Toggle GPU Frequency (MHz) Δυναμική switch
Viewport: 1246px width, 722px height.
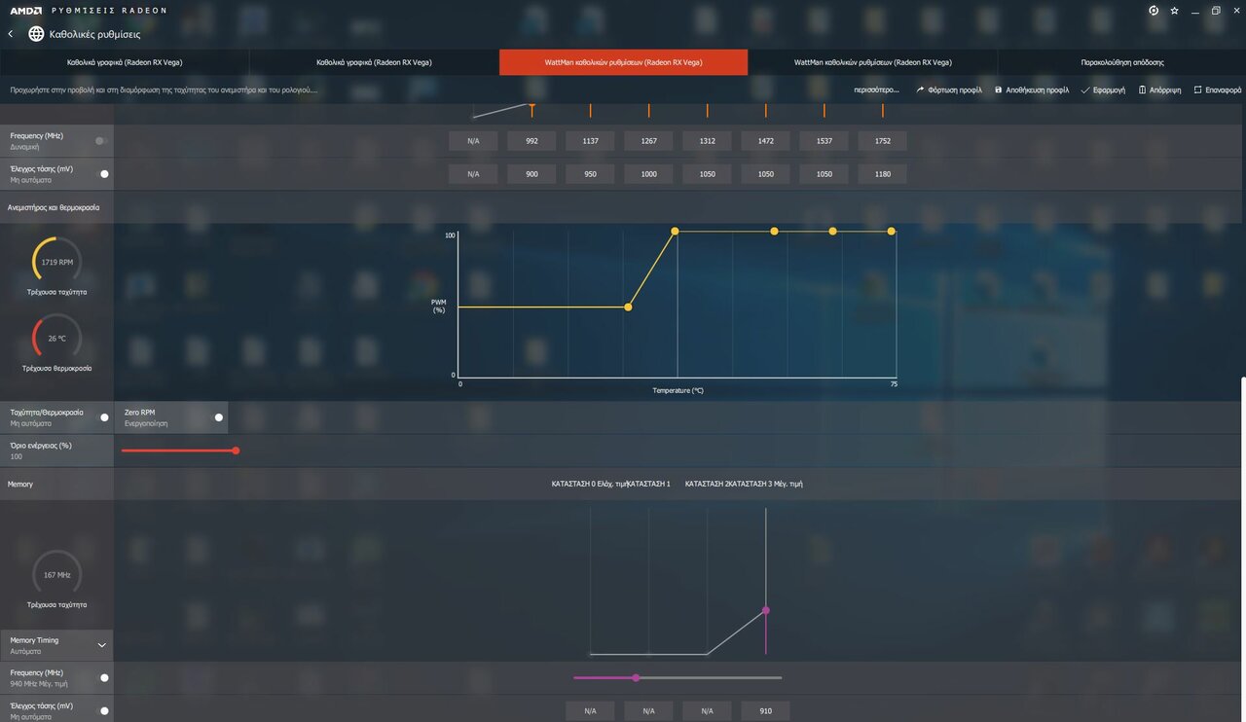(101, 141)
